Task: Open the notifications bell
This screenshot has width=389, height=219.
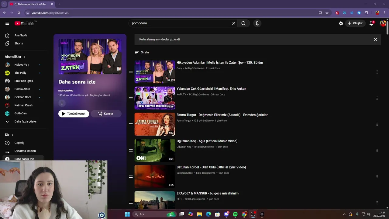Action: 371,23
